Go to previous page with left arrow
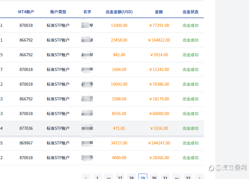This screenshot has width=249, height=179. click(x=86, y=177)
